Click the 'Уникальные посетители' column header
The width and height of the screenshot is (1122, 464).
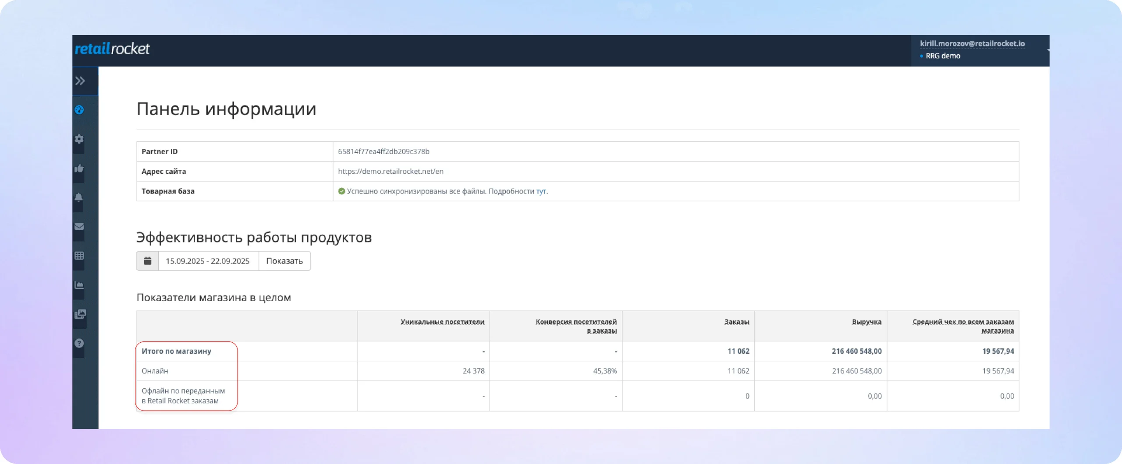click(x=442, y=322)
